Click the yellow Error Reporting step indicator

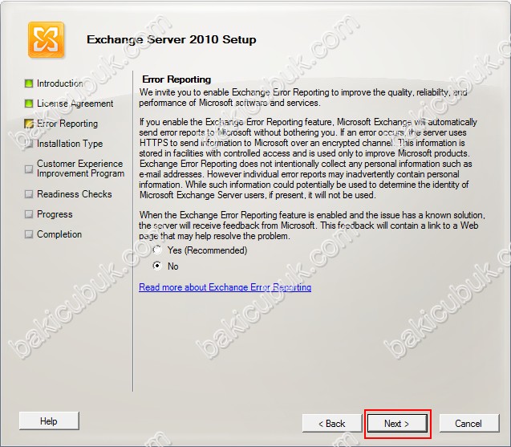(x=29, y=124)
